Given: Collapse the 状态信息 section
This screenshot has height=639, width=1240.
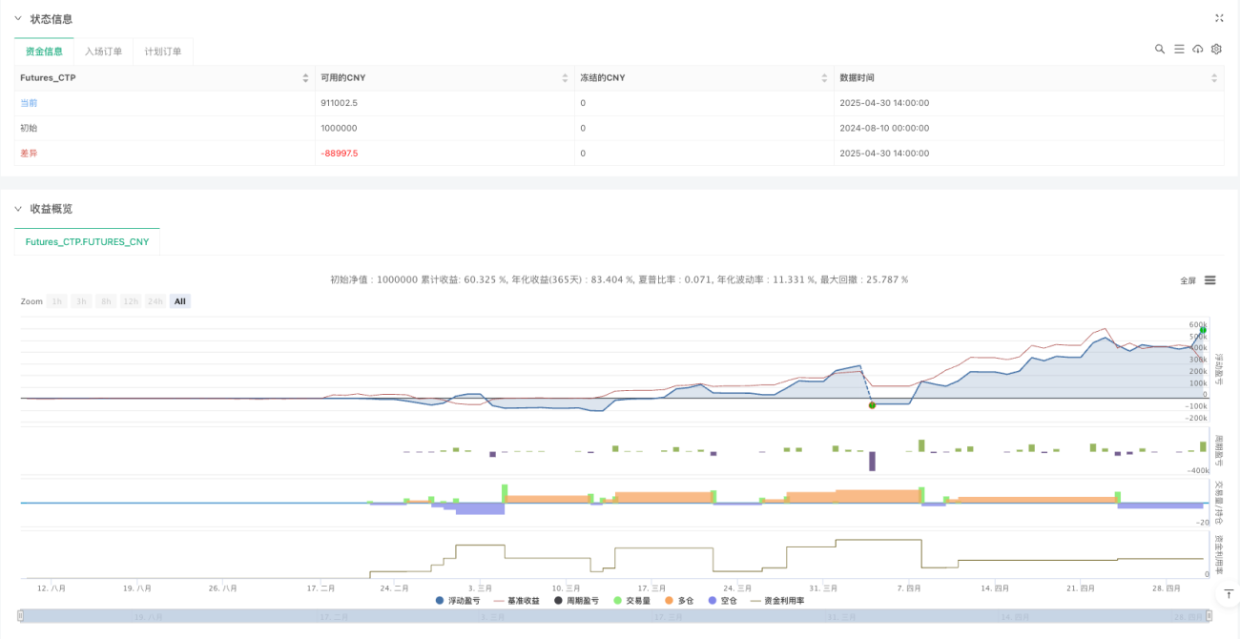Looking at the screenshot, I should point(17,19).
